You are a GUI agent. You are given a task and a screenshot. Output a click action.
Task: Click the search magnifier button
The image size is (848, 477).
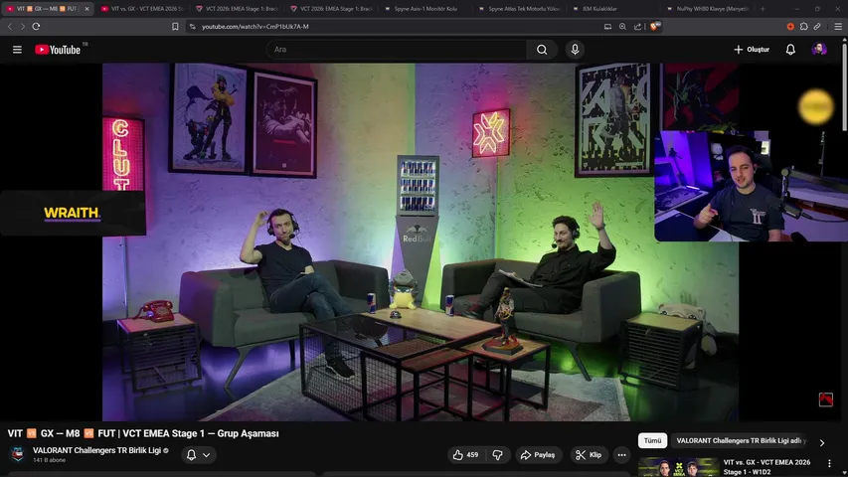tap(542, 50)
